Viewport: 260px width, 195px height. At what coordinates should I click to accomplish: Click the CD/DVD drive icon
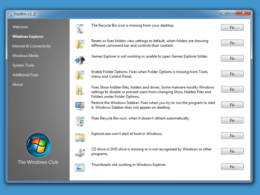pos(80,152)
